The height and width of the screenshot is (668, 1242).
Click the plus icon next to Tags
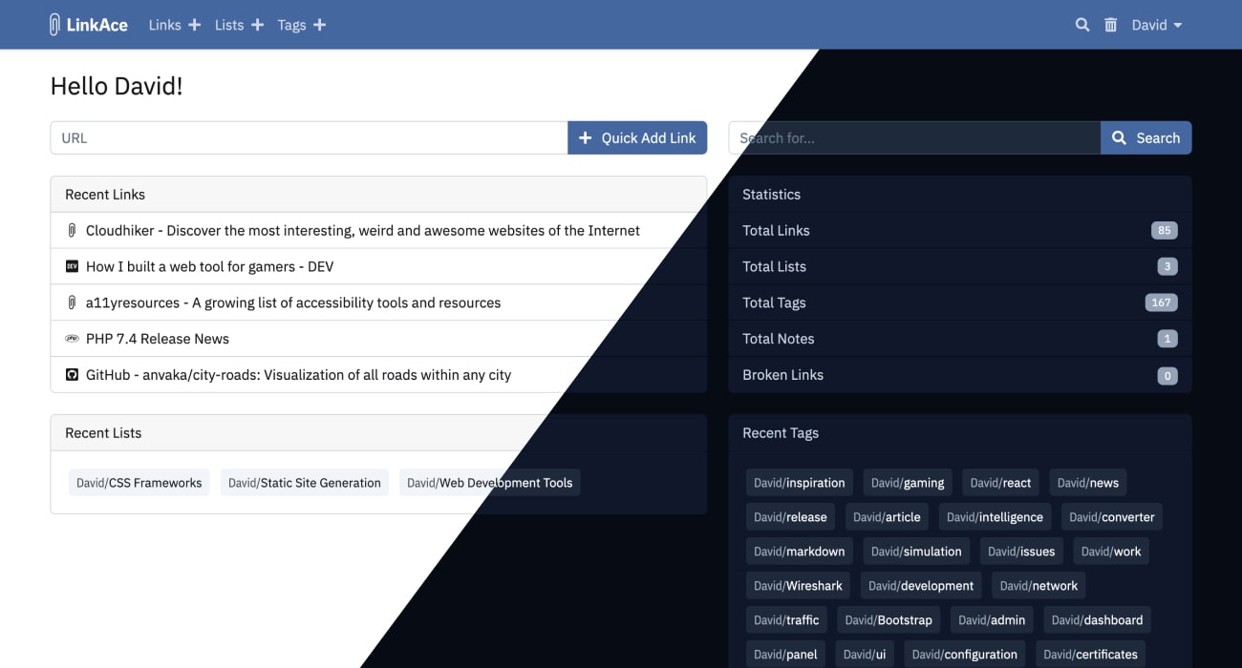tap(319, 24)
